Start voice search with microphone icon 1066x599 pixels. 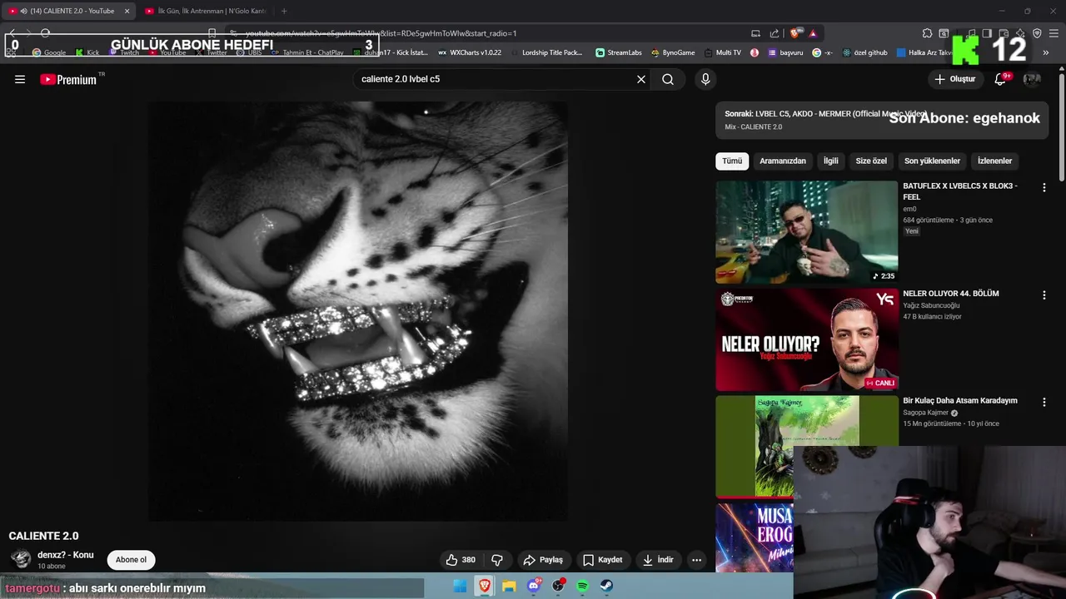705,79
